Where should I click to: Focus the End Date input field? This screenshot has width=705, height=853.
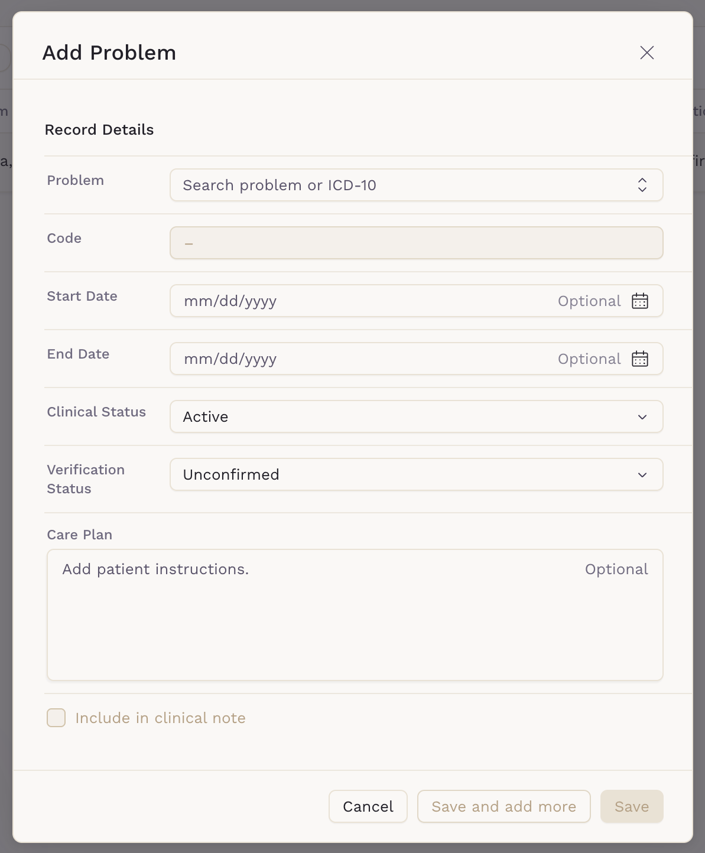pos(416,359)
